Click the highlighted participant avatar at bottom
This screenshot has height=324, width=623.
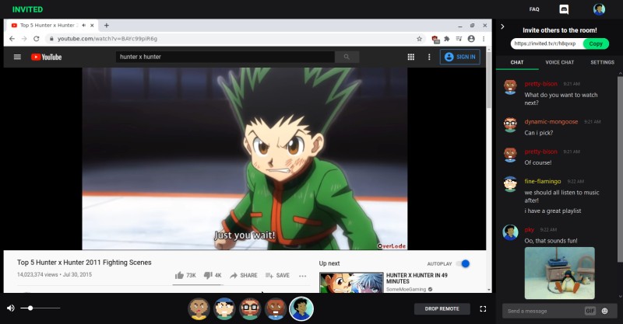(x=301, y=309)
